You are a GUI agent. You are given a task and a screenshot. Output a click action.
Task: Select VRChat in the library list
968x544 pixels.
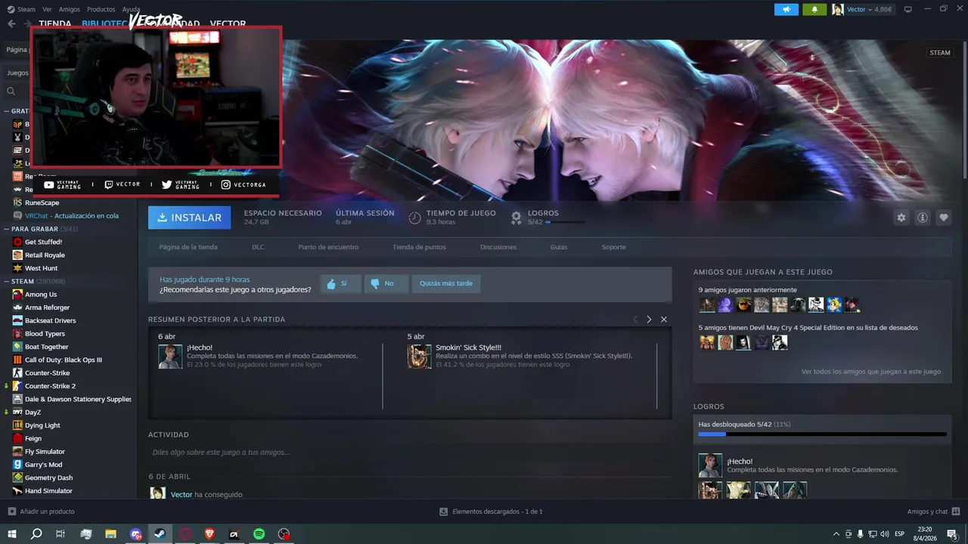(72, 216)
